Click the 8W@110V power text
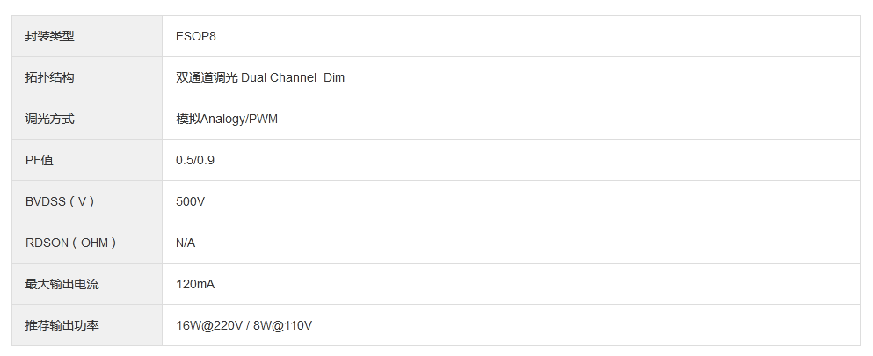The width and height of the screenshot is (873, 356). click(283, 325)
